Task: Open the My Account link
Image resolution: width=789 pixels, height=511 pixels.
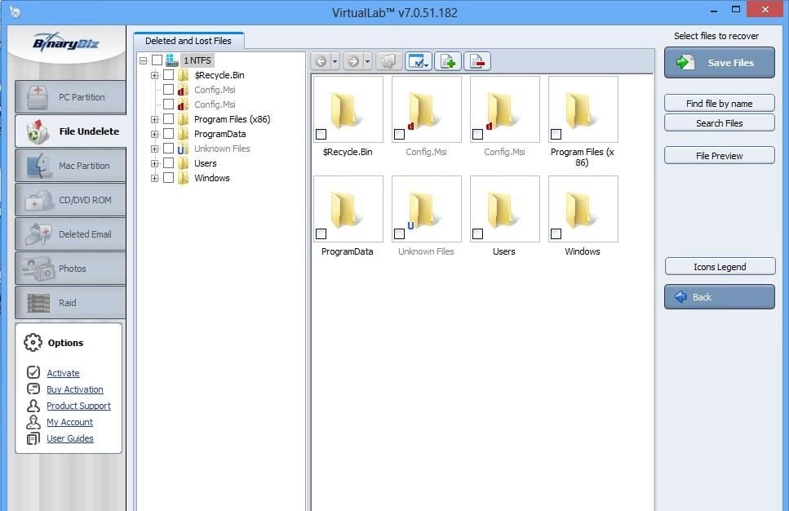Action: (70, 422)
